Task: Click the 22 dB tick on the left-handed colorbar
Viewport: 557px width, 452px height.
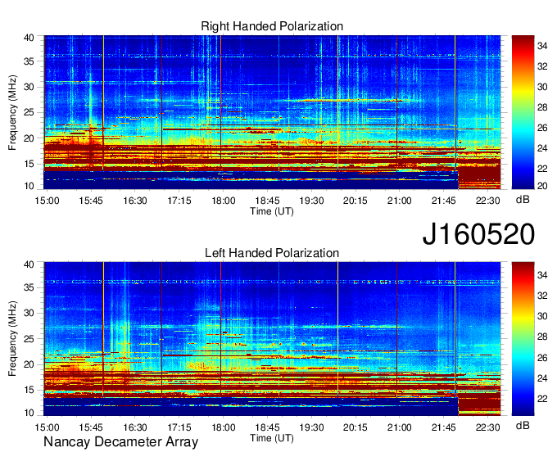Action: pyautogui.click(x=542, y=399)
